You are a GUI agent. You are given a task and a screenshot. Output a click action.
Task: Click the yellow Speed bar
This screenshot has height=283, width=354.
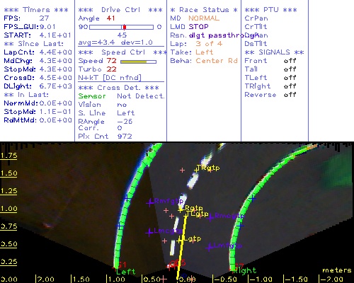pos(134,62)
